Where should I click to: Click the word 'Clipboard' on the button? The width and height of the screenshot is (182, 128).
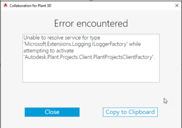tap(142, 112)
